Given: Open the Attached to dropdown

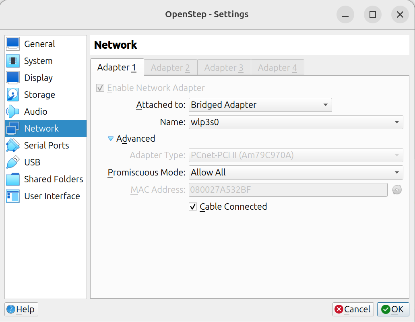Looking at the screenshot, I should coord(260,105).
